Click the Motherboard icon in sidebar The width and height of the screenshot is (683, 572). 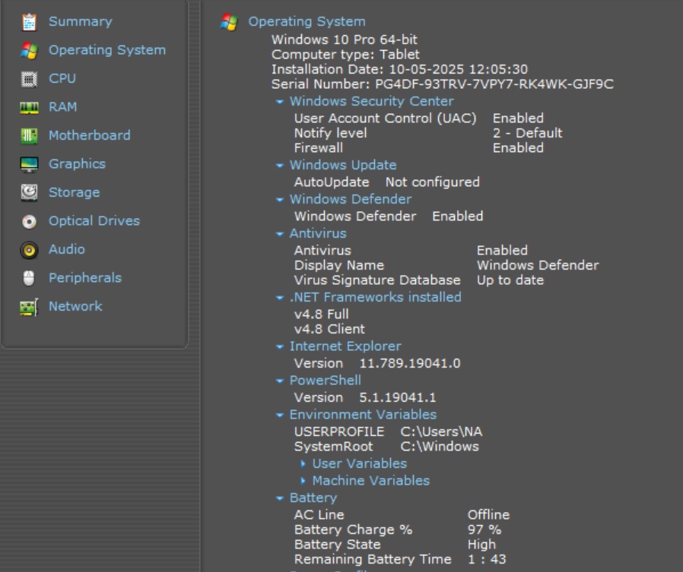(x=29, y=136)
